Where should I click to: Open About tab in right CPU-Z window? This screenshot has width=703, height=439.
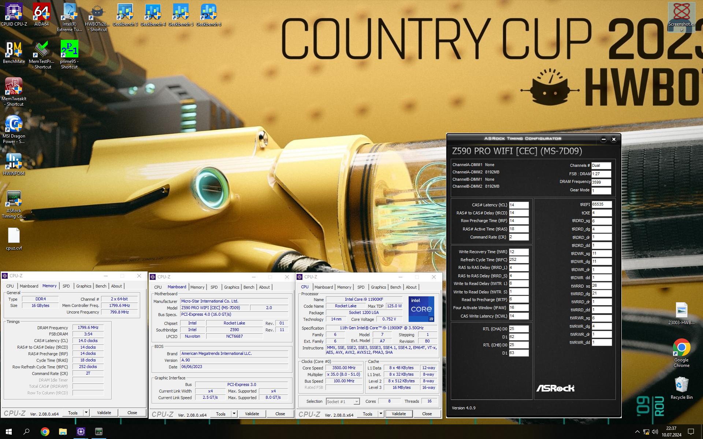411,287
